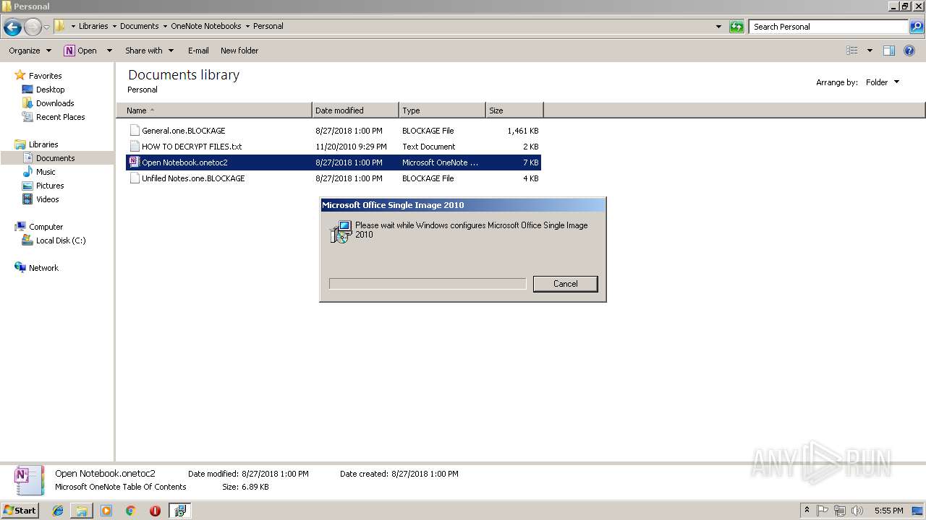Change view with the views icon
Screen dimensions: 926x520
tap(852, 51)
